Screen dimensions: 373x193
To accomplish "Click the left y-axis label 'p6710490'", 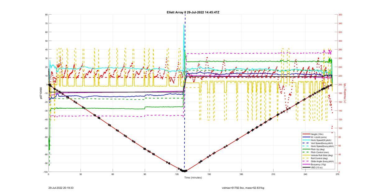I will [41, 93].
